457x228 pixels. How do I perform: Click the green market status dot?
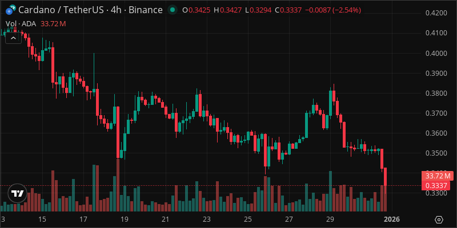pos(173,10)
